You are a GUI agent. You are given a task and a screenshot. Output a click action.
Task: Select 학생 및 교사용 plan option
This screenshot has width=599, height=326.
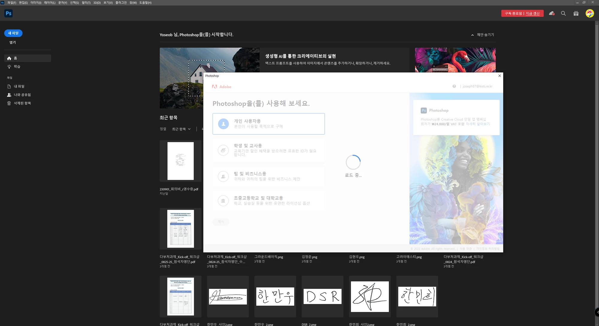coord(268,150)
